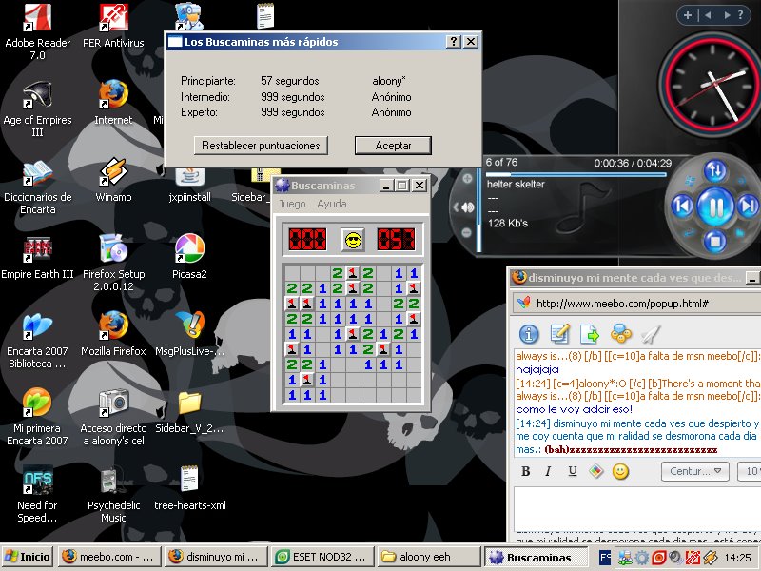Go to the previous track in player

click(x=682, y=207)
